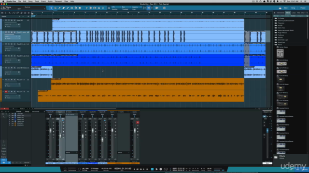
Task: Select the orange POLO V11 audio clip
Action: (148, 84)
